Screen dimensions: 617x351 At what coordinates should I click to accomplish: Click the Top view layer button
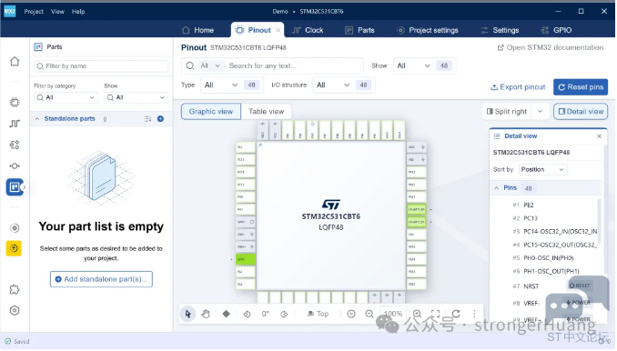[x=319, y=315]
